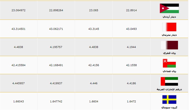Click the Jordanian dinar value 22.8914
189x110 pixels.
point(131,10)
